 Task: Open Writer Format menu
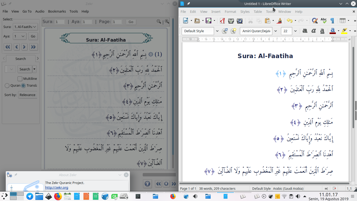tap(230, 12)
